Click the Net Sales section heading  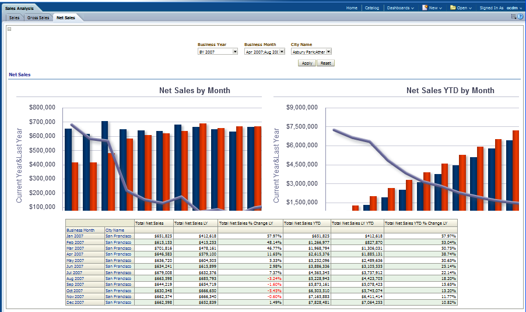pos(19,75)
